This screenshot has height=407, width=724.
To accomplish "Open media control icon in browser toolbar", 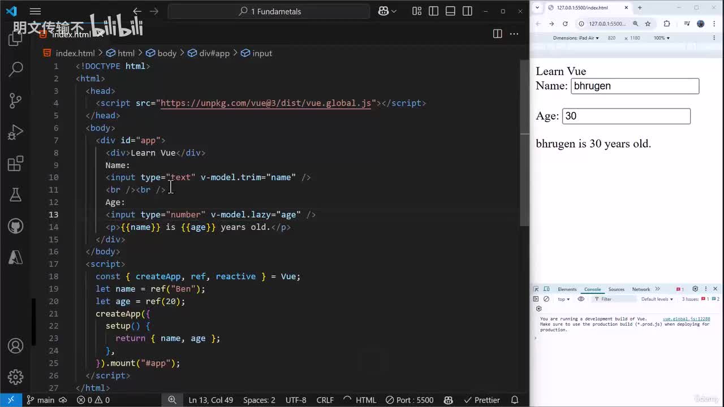I will click(687, 24).
